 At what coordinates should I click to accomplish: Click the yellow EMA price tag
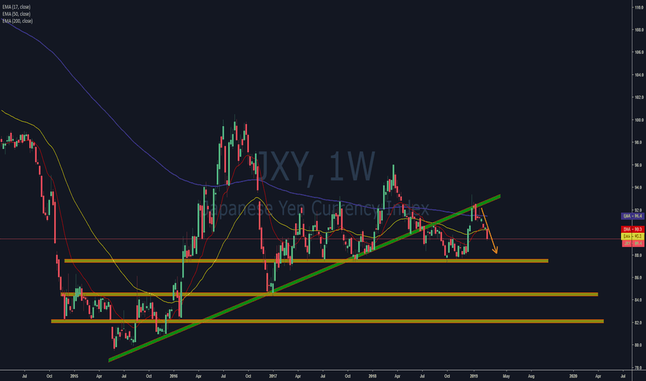point(632,236)
